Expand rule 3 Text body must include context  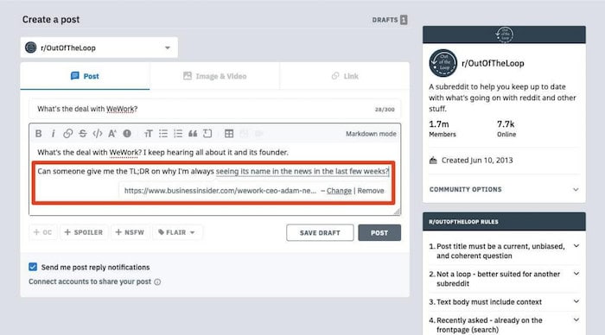pyautogui.click(x=504, y=302)
